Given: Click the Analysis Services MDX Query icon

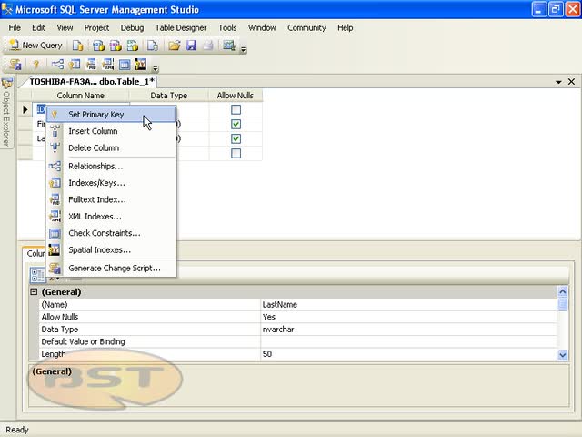Looking at the screenshot, I should coord(98,46).
